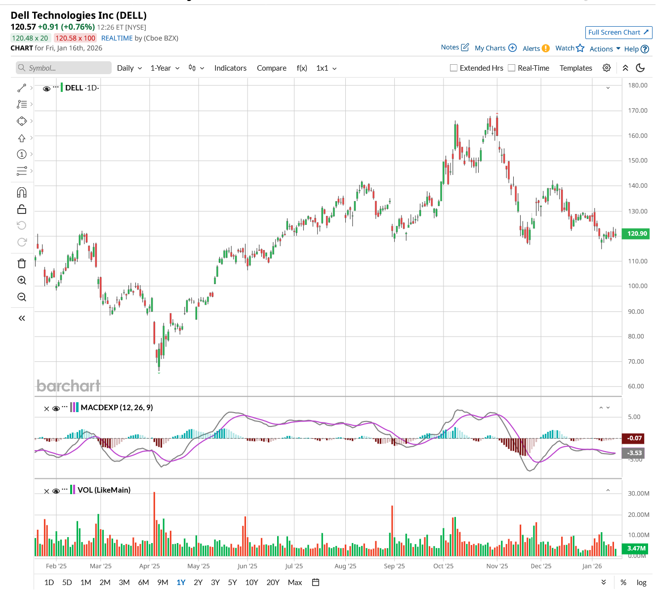Open the date range calendar icon
This screenshot has height=590, width=656.
pos(316,582)
